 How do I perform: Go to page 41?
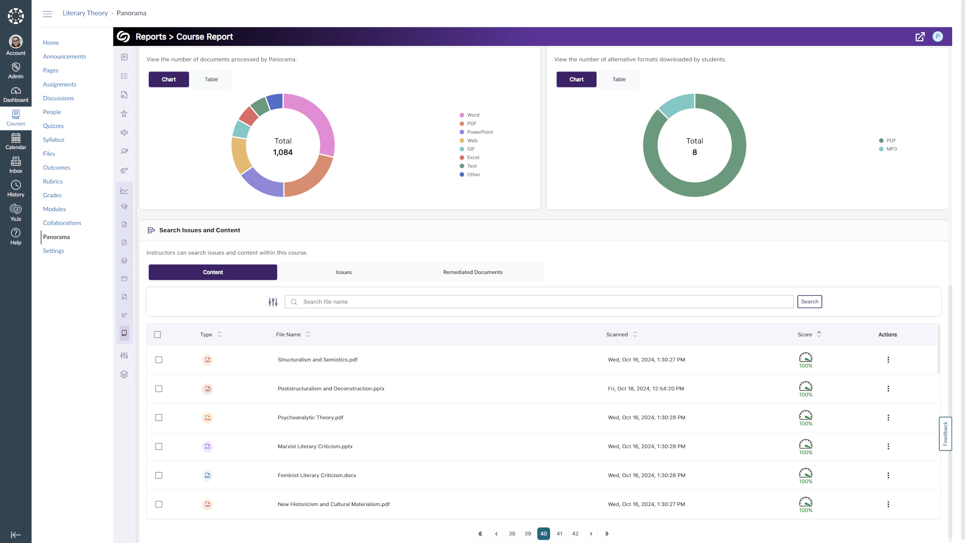(x=559, y=534)
